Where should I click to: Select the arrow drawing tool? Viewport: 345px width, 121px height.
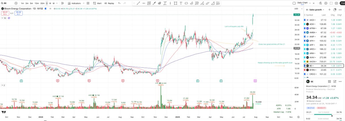point(154,3)
